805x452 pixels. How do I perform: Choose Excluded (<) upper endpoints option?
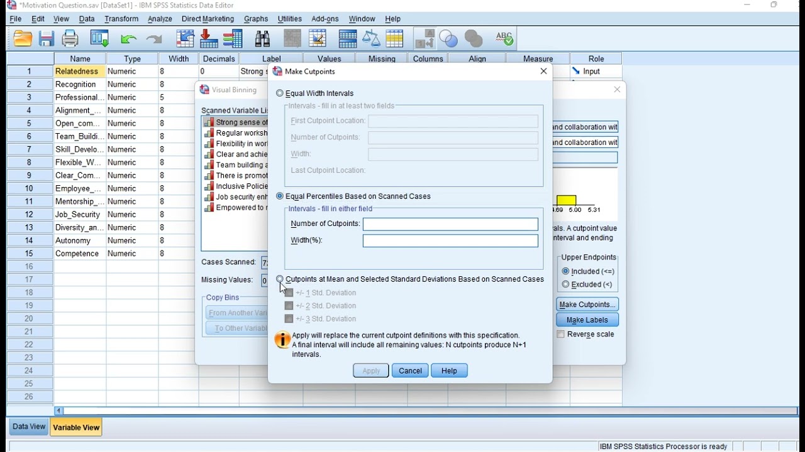point(565,284)
